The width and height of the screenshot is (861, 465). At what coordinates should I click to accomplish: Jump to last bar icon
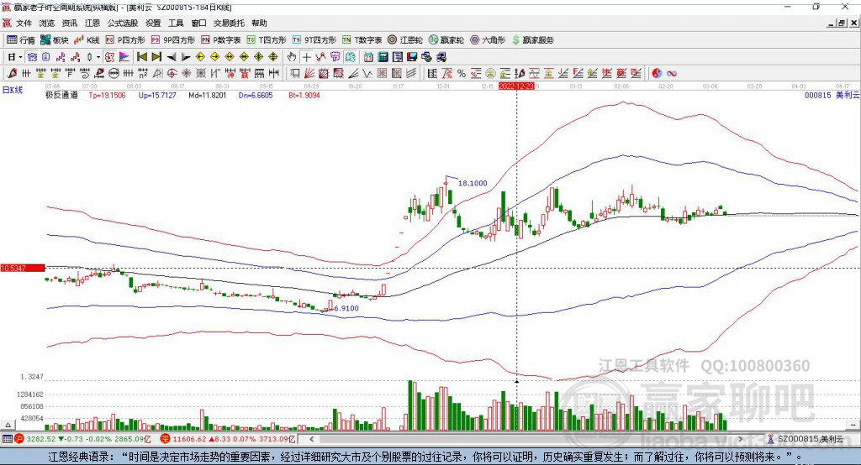156,57
